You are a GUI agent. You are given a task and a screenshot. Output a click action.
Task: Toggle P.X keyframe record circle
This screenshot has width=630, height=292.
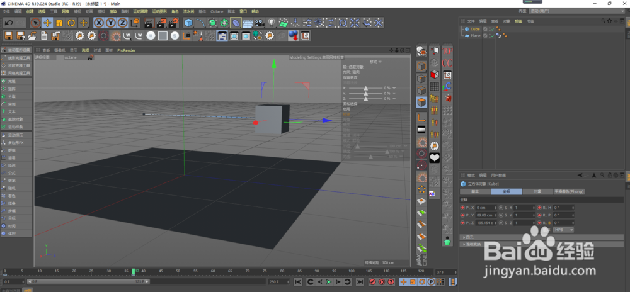[462, 208]
